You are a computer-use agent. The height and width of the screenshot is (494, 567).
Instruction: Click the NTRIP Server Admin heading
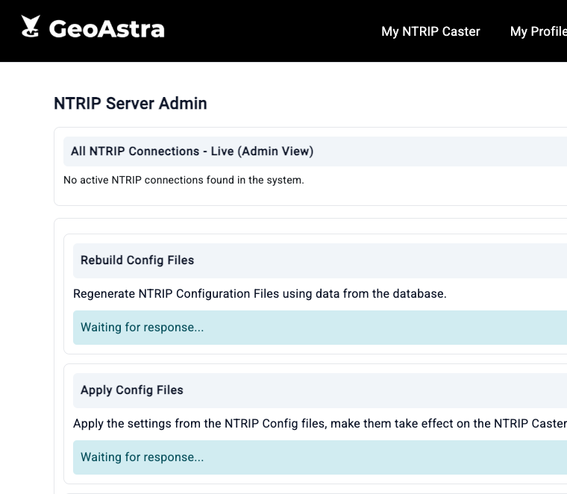[x=131, y=104]
